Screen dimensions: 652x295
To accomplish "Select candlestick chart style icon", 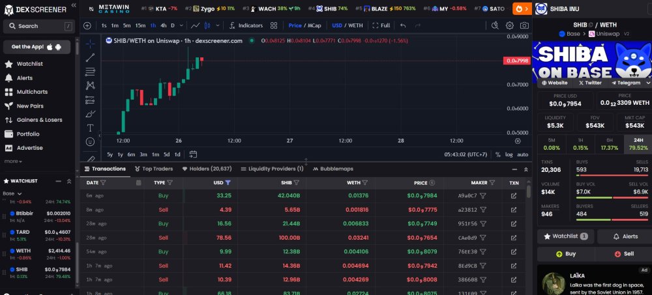I will tap(207, 25).
